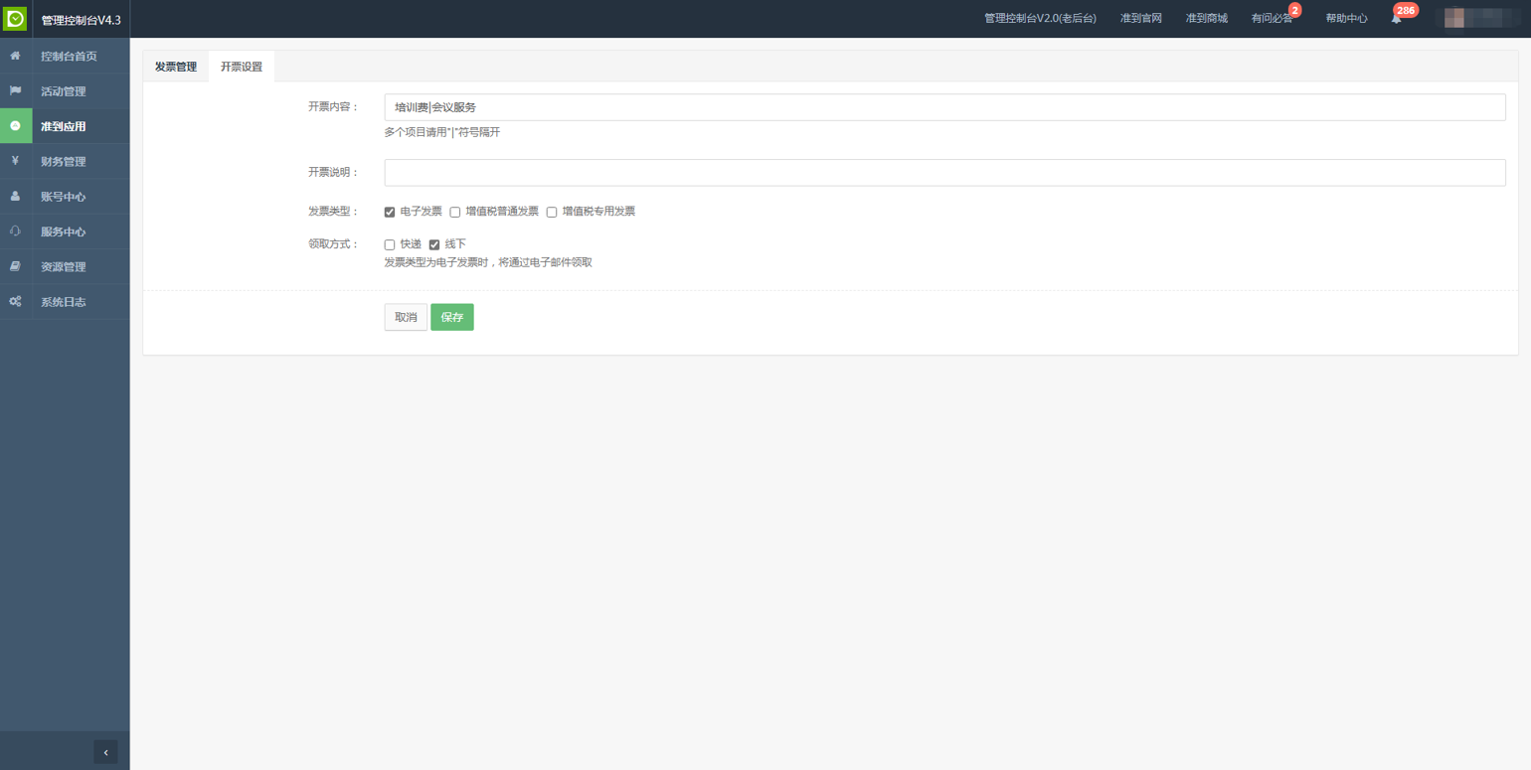
Task: Tick the 快递 delivery checkbox
Action: [390, 244]
